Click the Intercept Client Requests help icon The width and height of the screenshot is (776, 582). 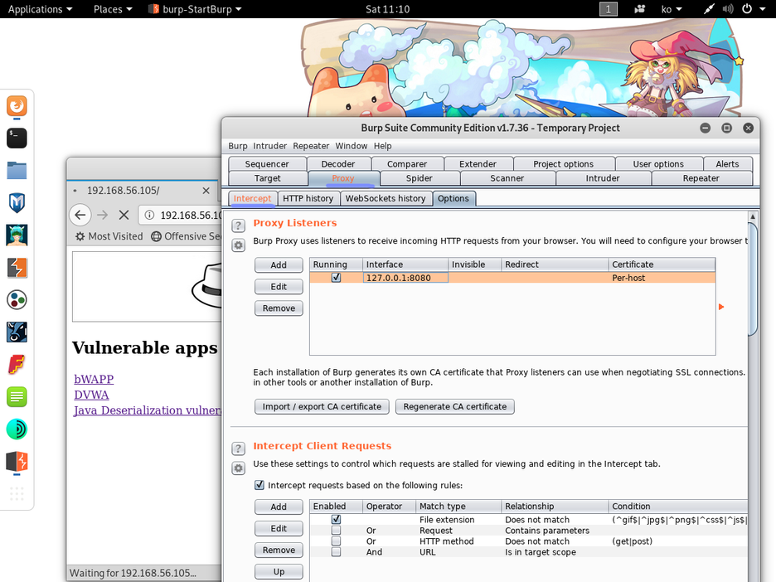[x=238, y=449]
